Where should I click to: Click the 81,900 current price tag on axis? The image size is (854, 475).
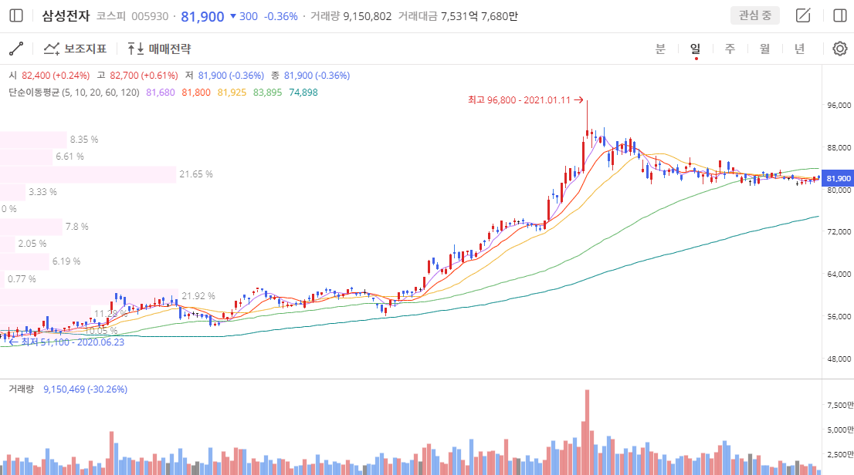pos(838,179)
